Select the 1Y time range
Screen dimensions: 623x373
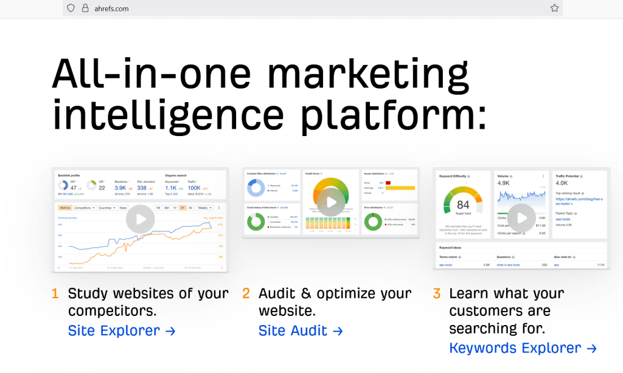(x=175, y=208)
